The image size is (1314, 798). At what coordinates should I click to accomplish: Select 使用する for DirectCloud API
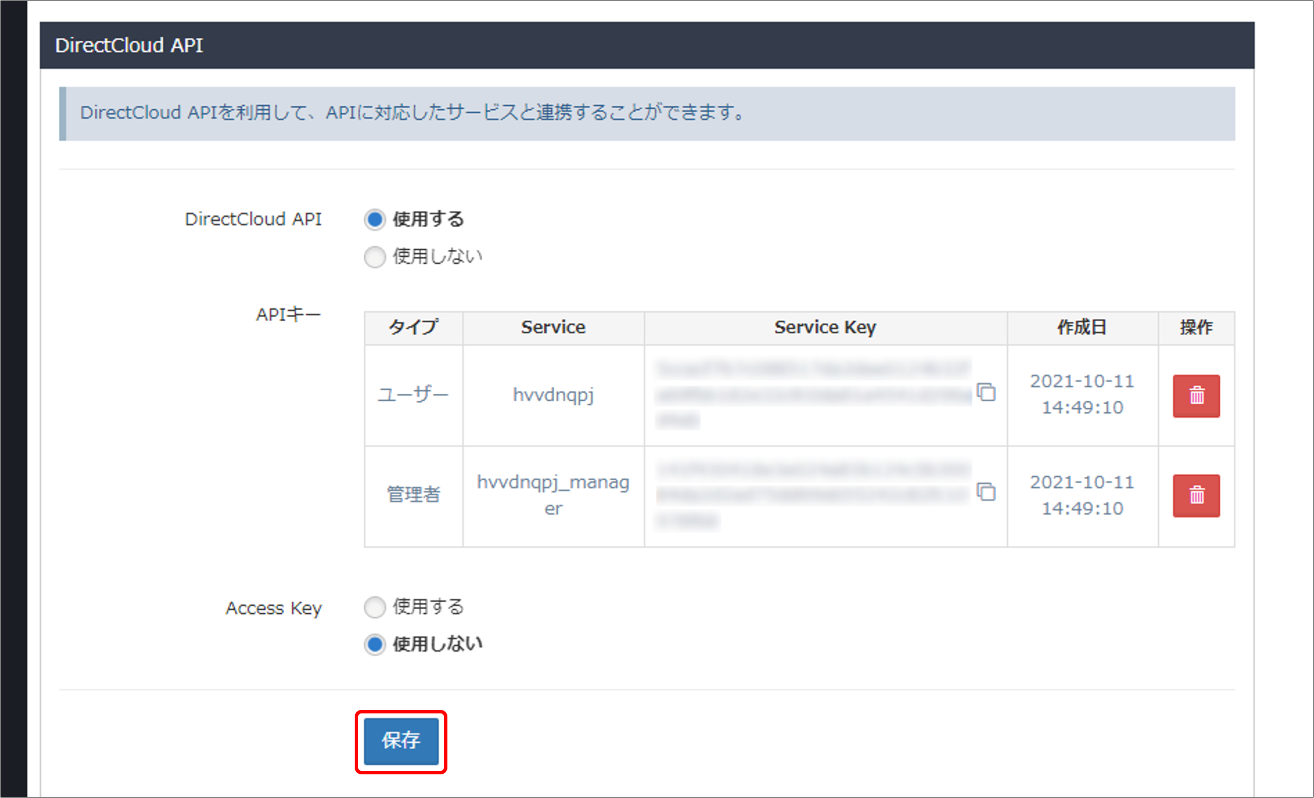[375, 219]
